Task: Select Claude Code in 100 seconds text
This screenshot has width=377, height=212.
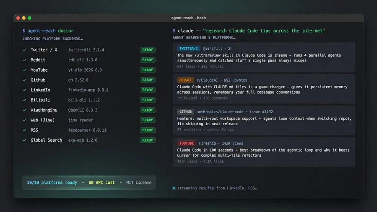Action: tap(263, 153)
